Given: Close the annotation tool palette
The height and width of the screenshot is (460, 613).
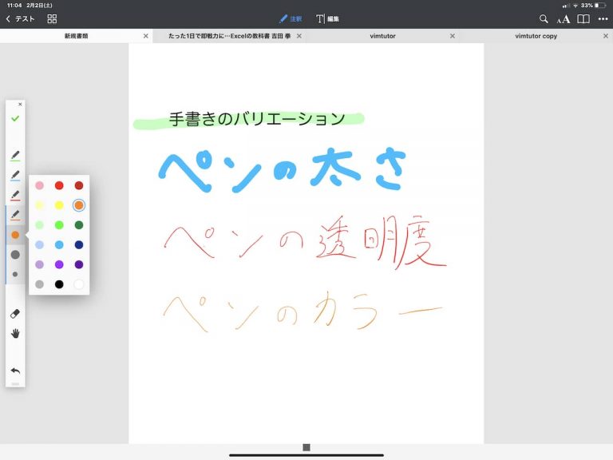Looking at the screenshot, I should click(20, 105).
